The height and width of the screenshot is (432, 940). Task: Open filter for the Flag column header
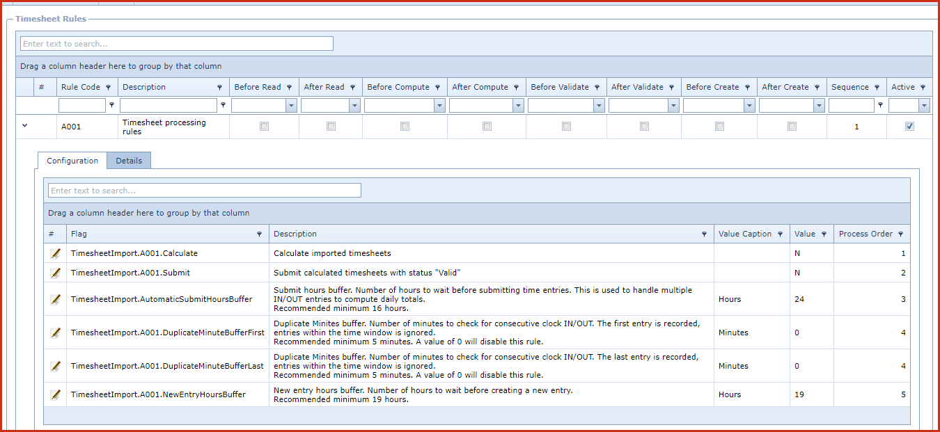click(x=259, y=234)
